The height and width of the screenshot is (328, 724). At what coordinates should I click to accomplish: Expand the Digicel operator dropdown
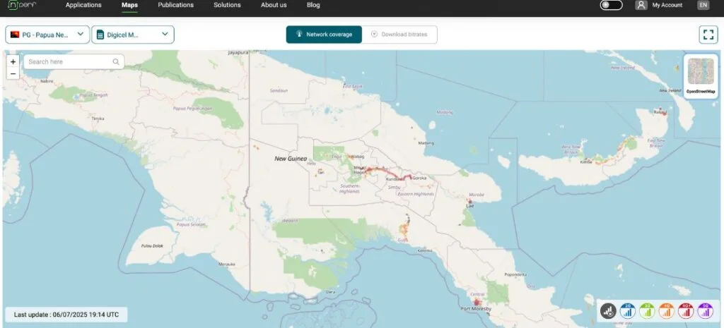point(133,35)
